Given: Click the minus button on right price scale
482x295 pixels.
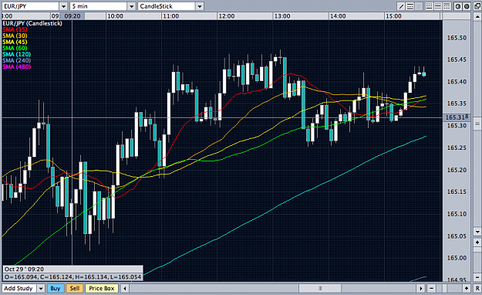Looking at the screenshot, I should tap(477, 277).
